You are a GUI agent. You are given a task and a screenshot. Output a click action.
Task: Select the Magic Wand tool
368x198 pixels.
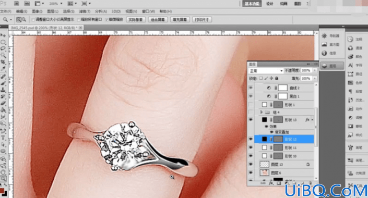[x=3, y=55]
